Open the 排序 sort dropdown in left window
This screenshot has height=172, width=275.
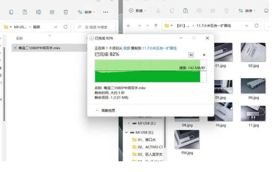coord(86,12)
